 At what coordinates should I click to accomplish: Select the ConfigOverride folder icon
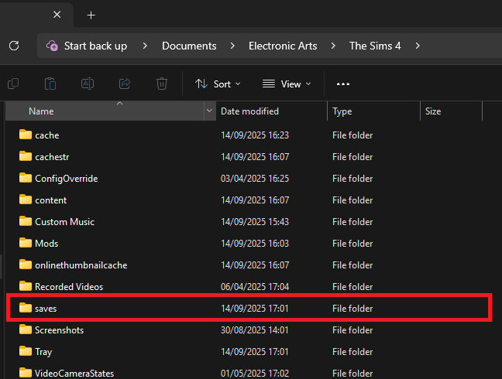tap(26, 178)
